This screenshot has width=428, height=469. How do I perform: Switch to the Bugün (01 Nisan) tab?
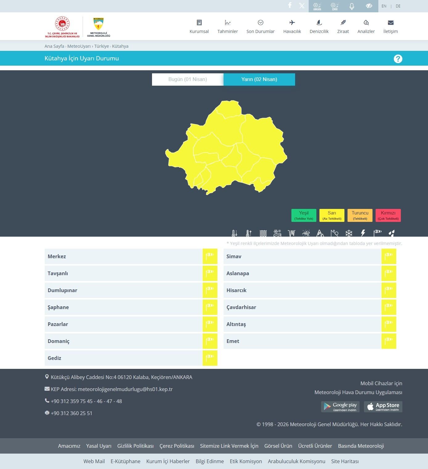[x=187, y=80]
